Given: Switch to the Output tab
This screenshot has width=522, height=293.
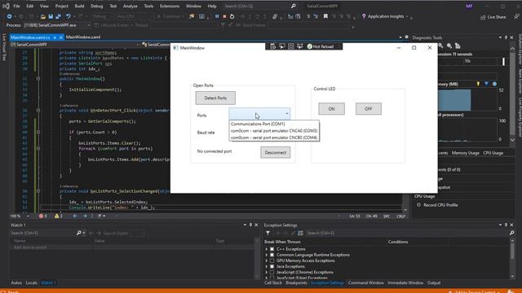Looking at the screenshot, I should click(434, 282).
